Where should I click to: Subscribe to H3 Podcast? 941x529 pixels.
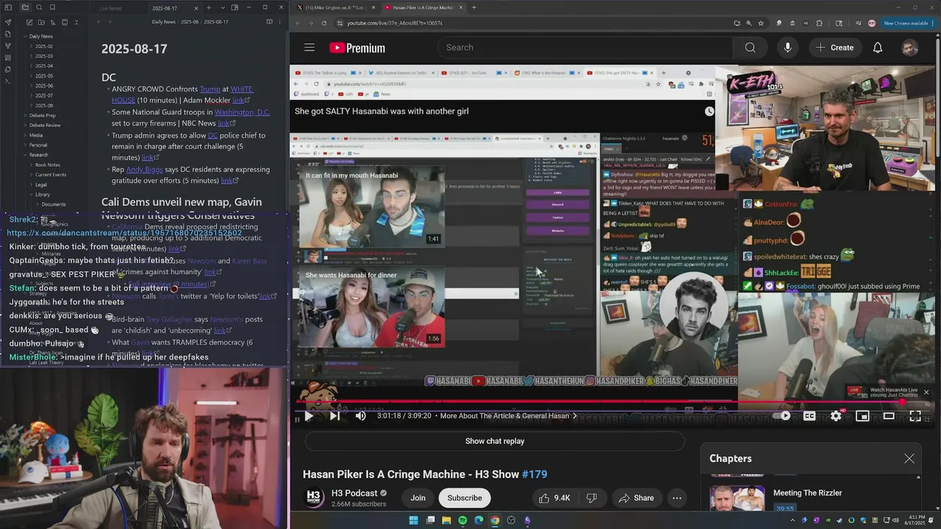465,497
